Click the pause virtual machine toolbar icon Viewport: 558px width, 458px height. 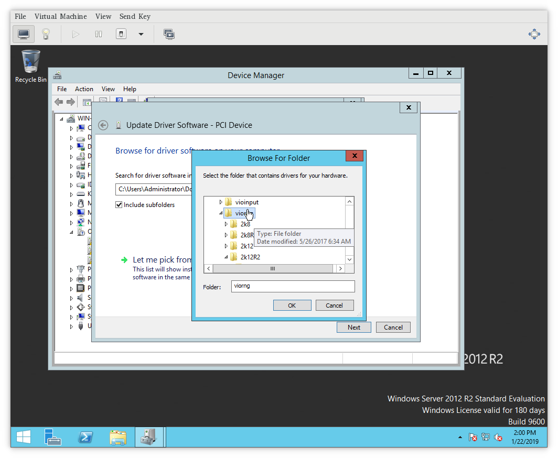pos(98,34)
